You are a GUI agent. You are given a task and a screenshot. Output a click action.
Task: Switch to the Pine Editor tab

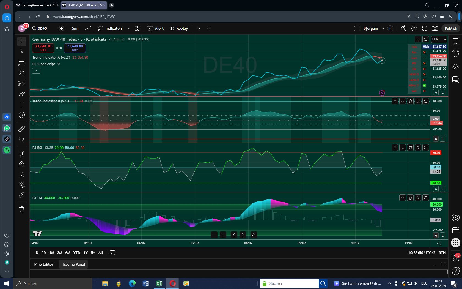click(43, 264)
